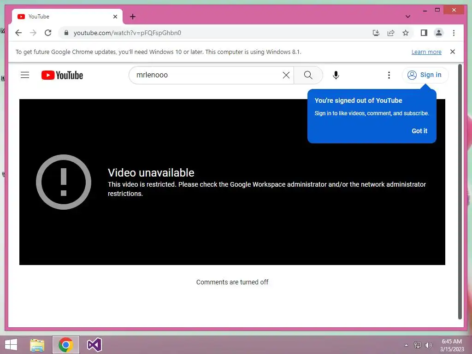The height and width of the screenshot is (354, 472).
Task: Reload the YouTube page
Action: coord(48,33)
